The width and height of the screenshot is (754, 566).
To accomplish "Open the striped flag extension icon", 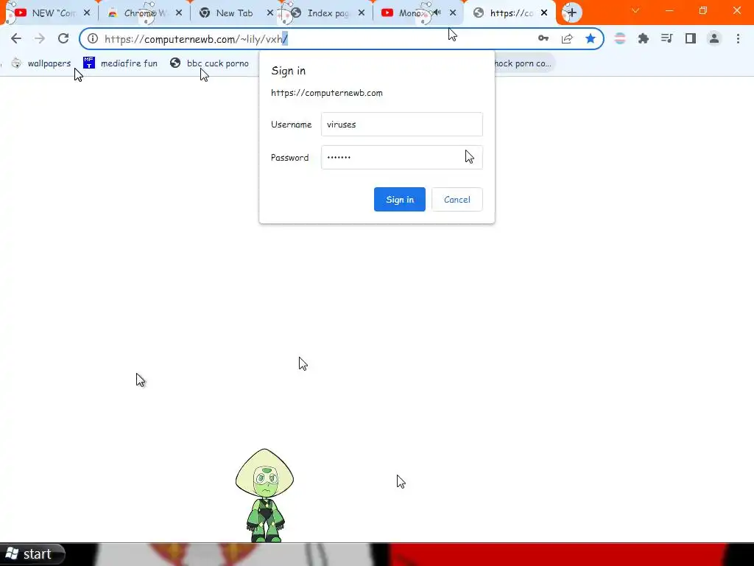I will click(620, 38).
